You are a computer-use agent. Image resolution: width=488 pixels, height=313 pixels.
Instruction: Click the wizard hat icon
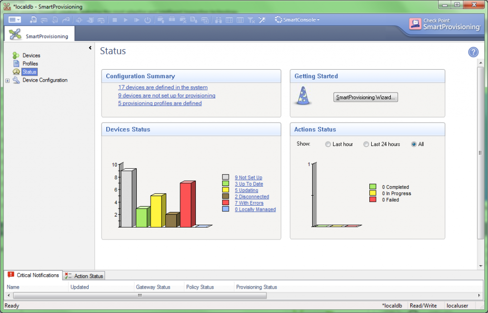pos(303,95)
